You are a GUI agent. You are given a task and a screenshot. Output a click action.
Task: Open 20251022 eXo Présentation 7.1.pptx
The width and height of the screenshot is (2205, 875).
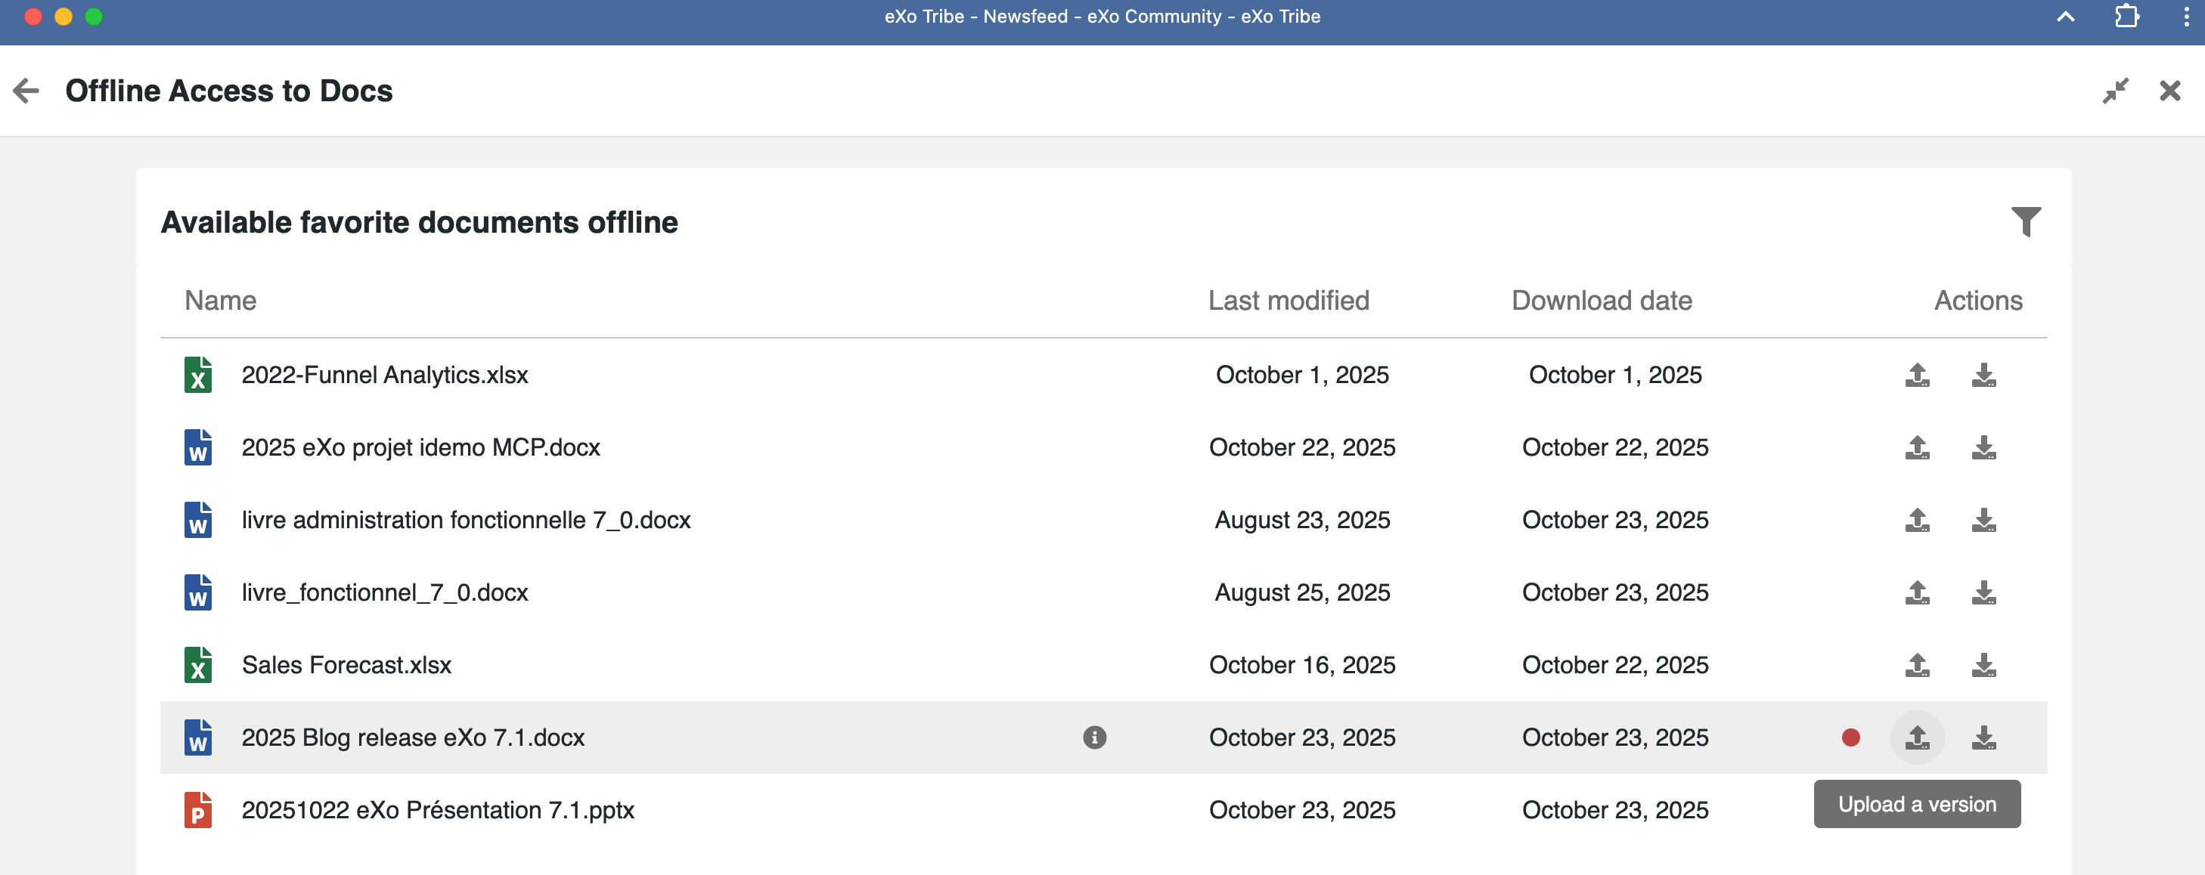[437, 810]
